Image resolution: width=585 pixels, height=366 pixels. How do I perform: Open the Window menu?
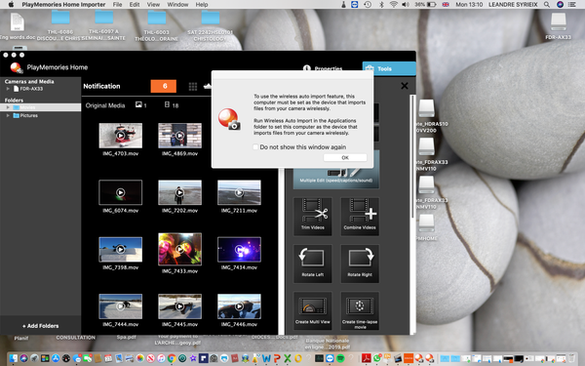point(177,5)
